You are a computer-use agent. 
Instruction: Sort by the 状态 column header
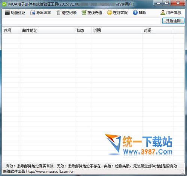pyautogui.click(x=83, y=30)
